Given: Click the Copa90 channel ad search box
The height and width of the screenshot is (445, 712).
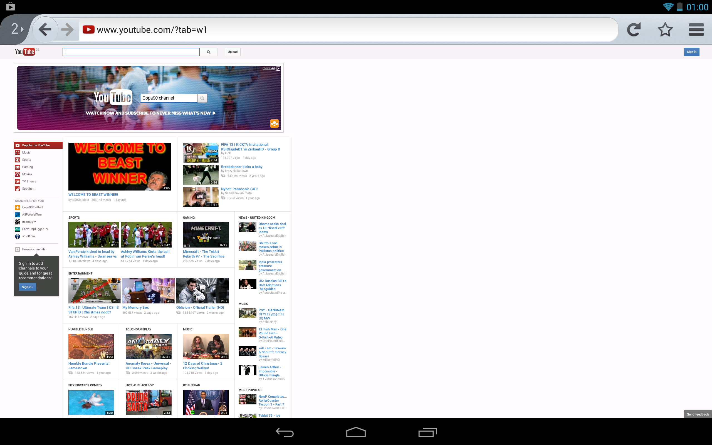Looking at the screenshot, I should 169,98.
